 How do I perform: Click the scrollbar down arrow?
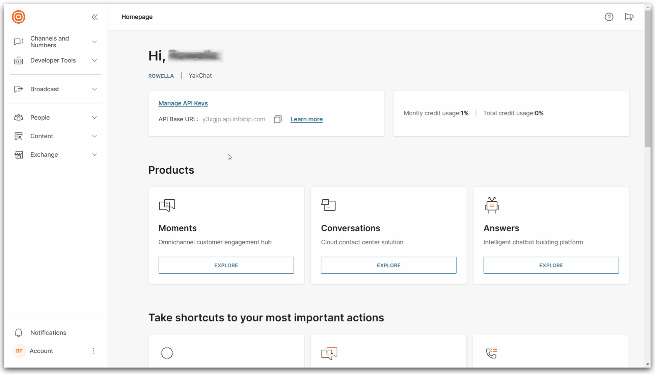tap(648, 364)
